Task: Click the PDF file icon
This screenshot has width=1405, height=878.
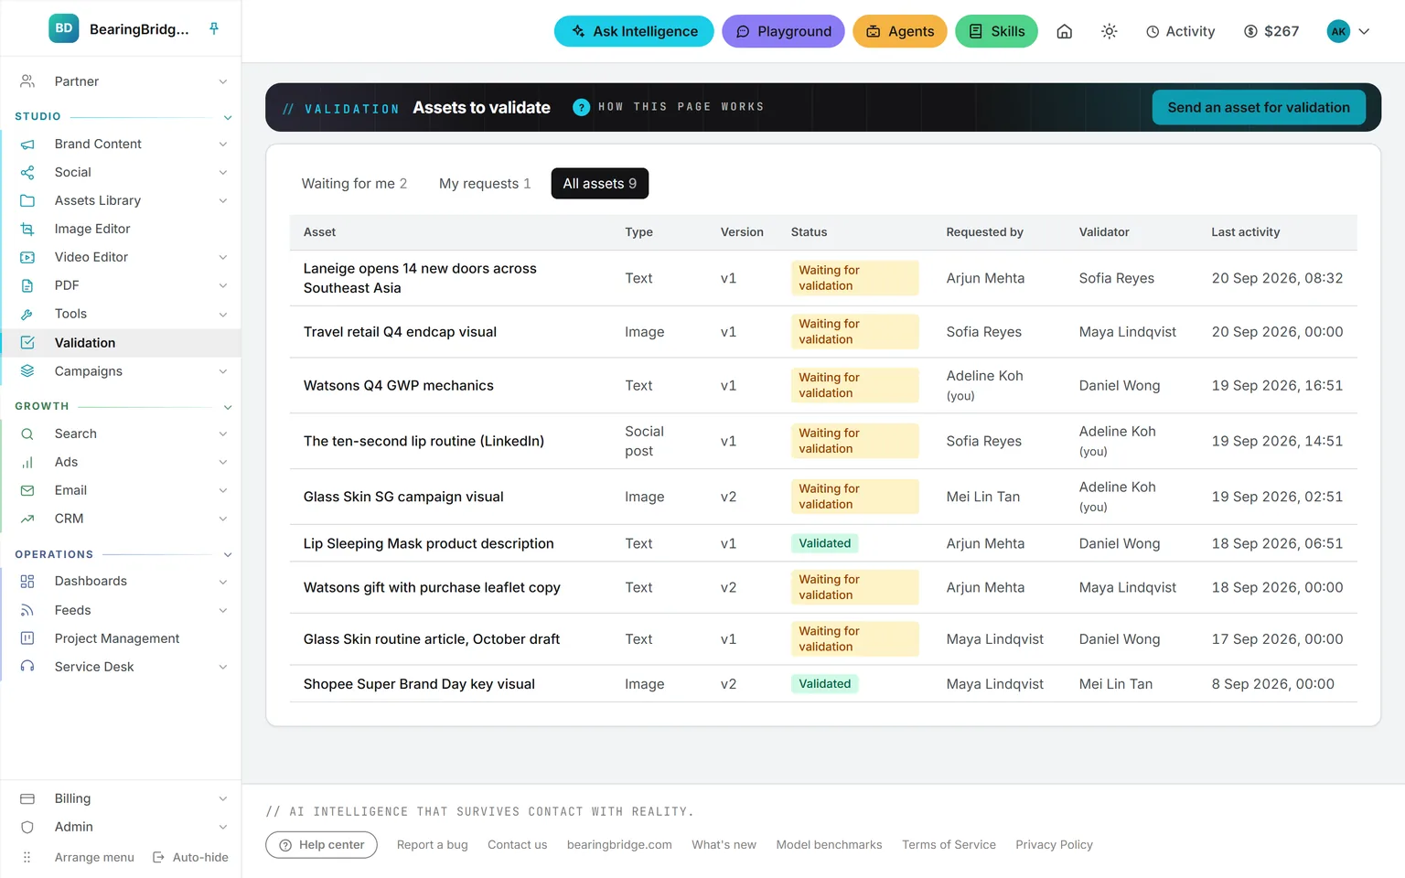Action: (27, 285)
